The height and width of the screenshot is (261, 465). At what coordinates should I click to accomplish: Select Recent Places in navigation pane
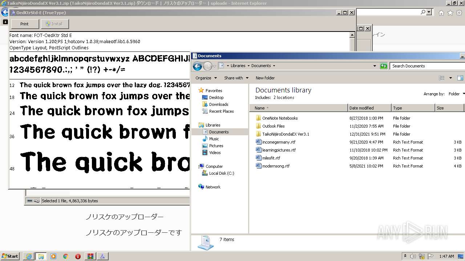221,111
